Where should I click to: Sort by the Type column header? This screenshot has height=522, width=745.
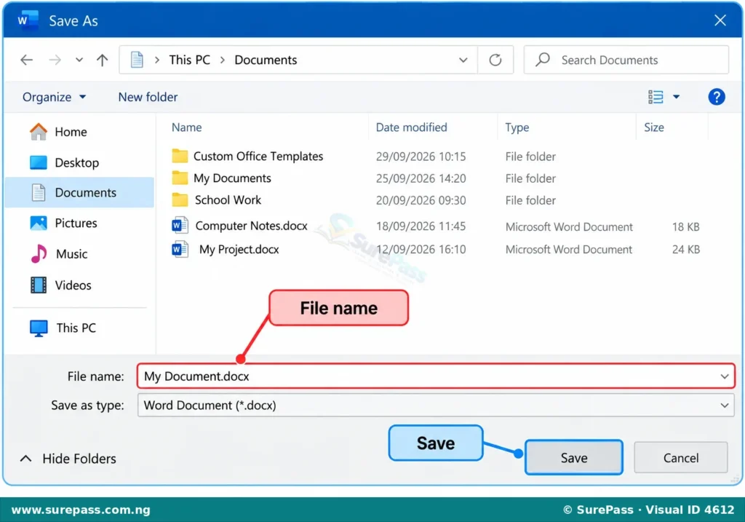(x=517, y=127)
